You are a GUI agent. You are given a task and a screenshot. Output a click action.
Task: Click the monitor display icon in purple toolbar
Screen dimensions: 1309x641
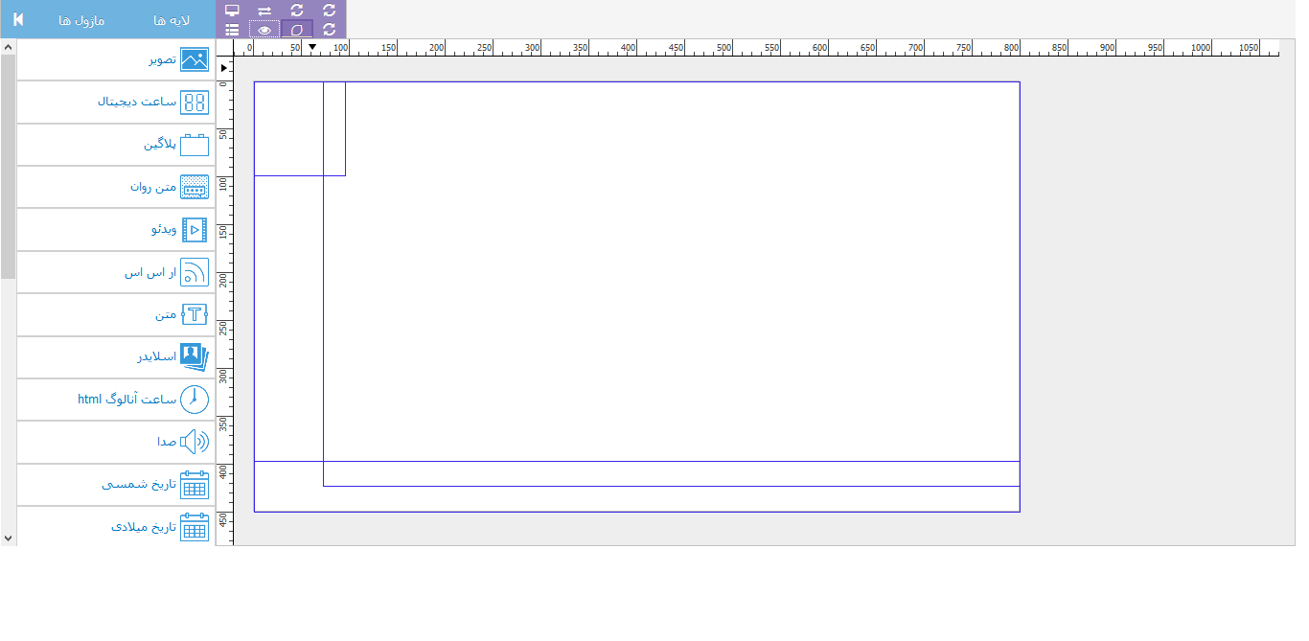coord(232,10)
